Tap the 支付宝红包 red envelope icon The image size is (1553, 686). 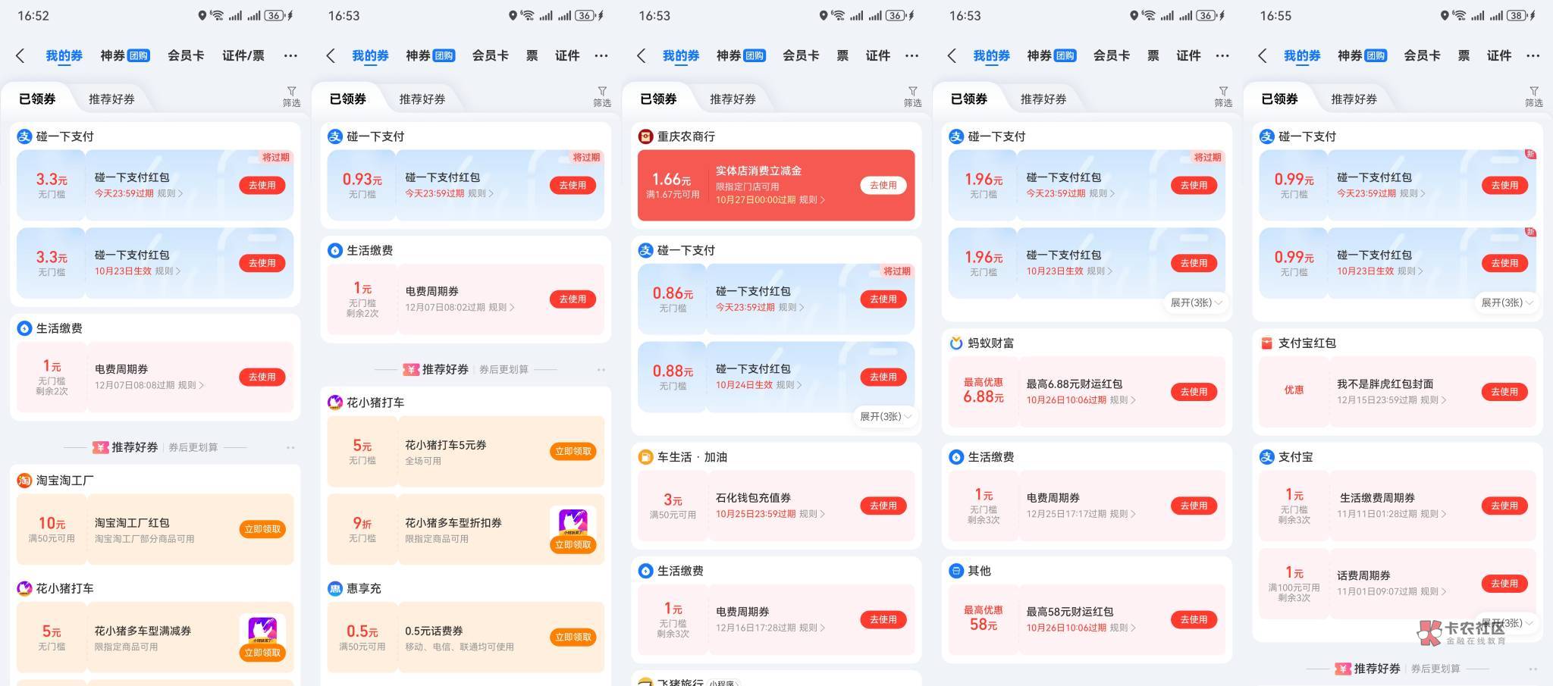(1266, 343)
